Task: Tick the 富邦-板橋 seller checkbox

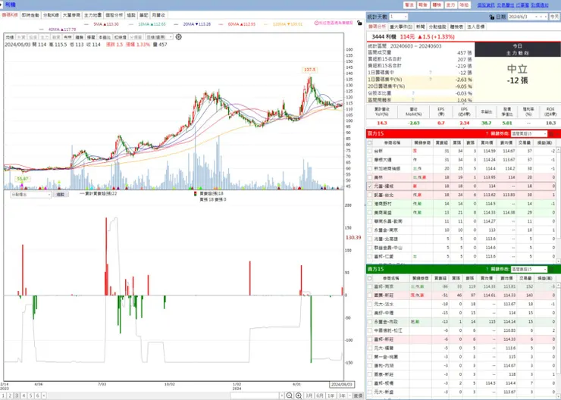Action: (x=370, y=383)
